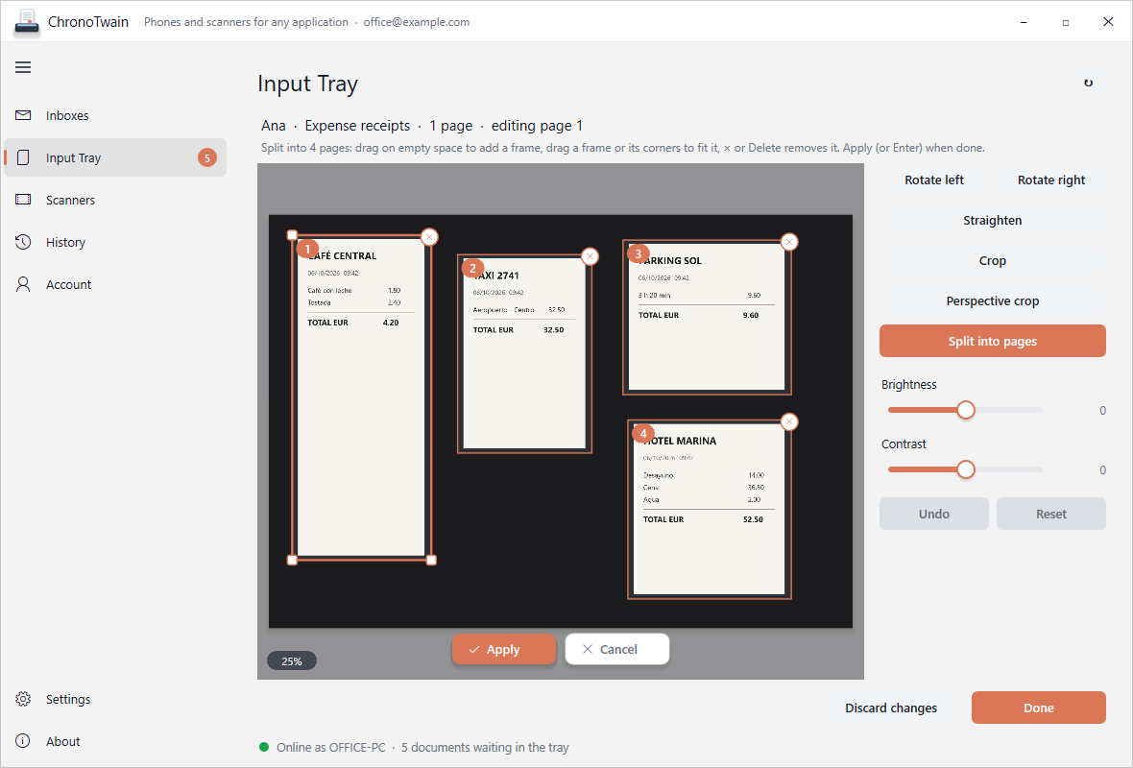The image size is (1133, 768).
Task: Remove frame 4 on the Hotel Marina receipt
Action: pos(789,422)
